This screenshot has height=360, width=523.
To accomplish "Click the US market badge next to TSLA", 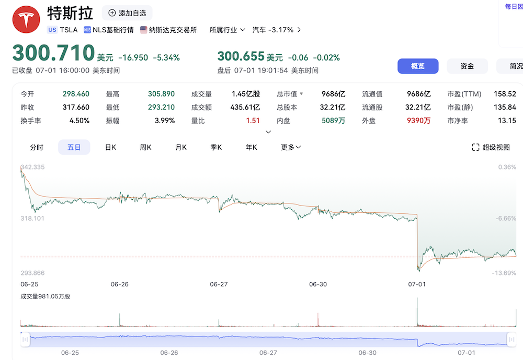I will point(52,30).
